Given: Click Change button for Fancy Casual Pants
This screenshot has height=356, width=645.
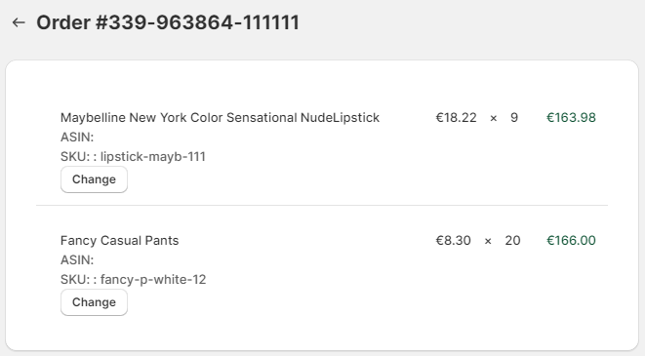Looking at the screenshot, I should point(94,302).
